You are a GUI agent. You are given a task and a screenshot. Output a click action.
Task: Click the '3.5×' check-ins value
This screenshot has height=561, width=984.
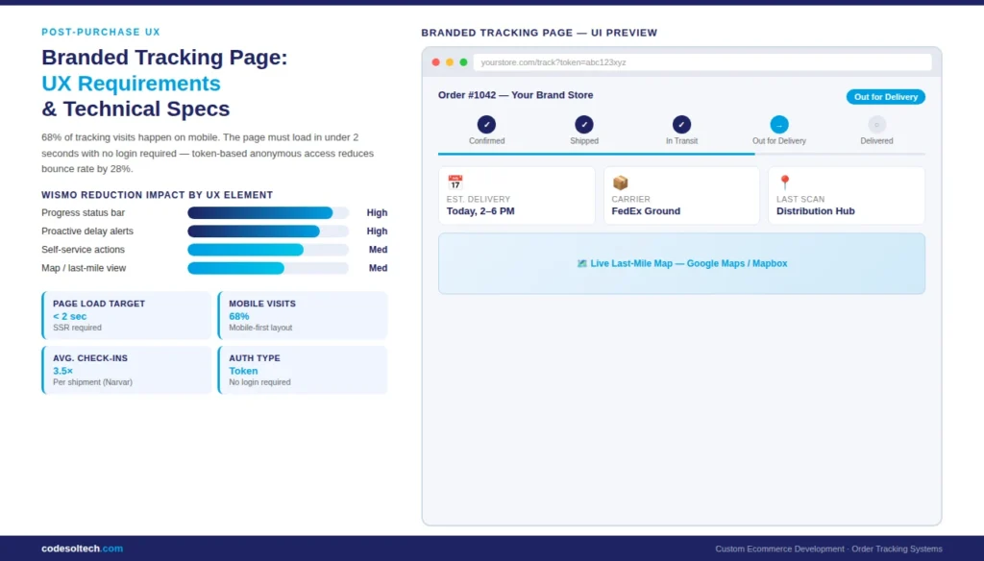coord(62,371)
